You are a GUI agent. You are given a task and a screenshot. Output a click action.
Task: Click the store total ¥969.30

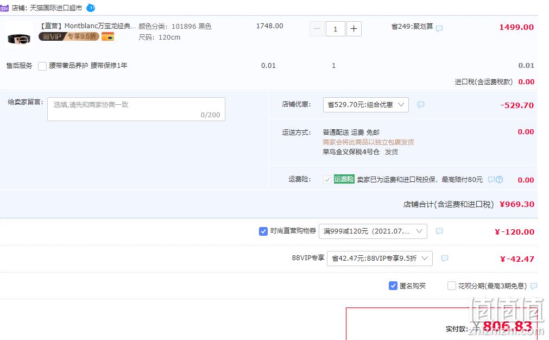coord(517,204)
